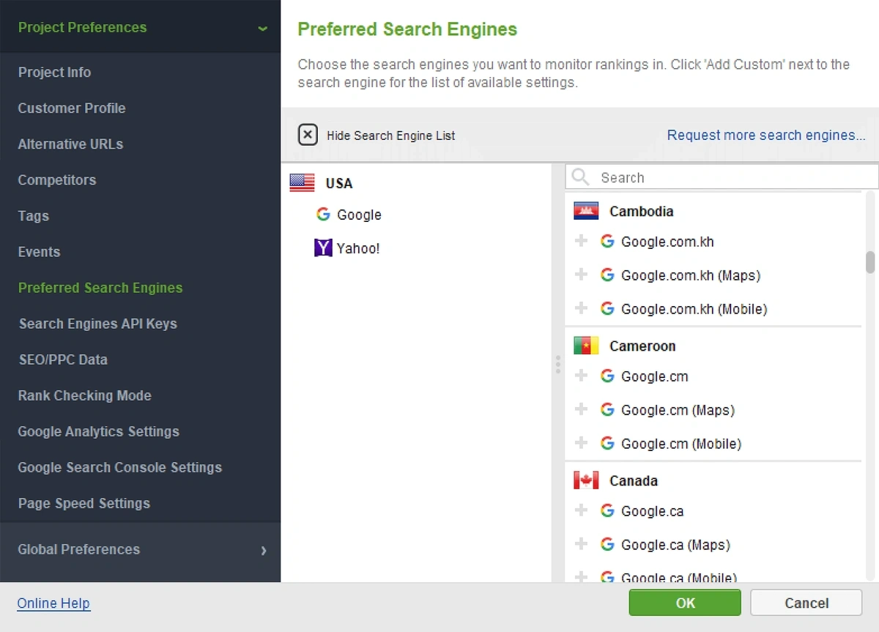The width and height of the screenshot is (879, 632).
Task: Click the Cameroon flag icon
Action: click(x=586, y=346)
